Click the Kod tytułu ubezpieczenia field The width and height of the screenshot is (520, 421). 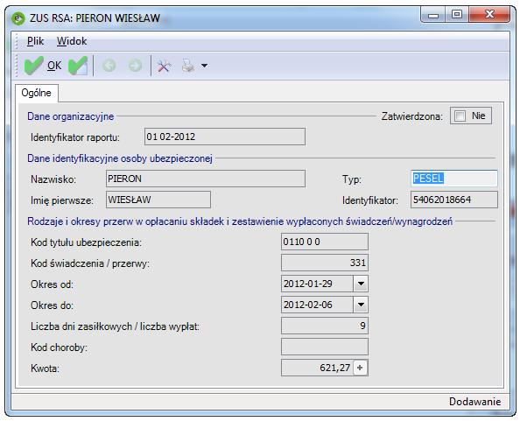[x=325, y=242]
